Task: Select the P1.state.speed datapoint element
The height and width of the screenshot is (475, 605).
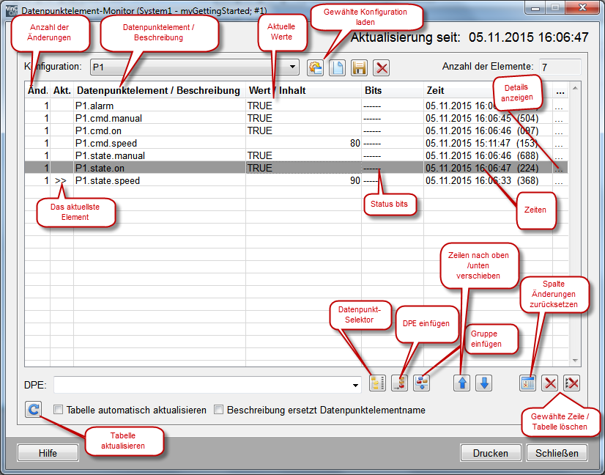Action: (x=108, y=180)
